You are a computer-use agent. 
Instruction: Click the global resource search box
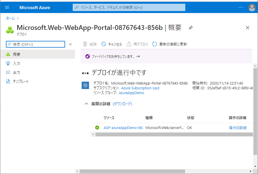129,8
